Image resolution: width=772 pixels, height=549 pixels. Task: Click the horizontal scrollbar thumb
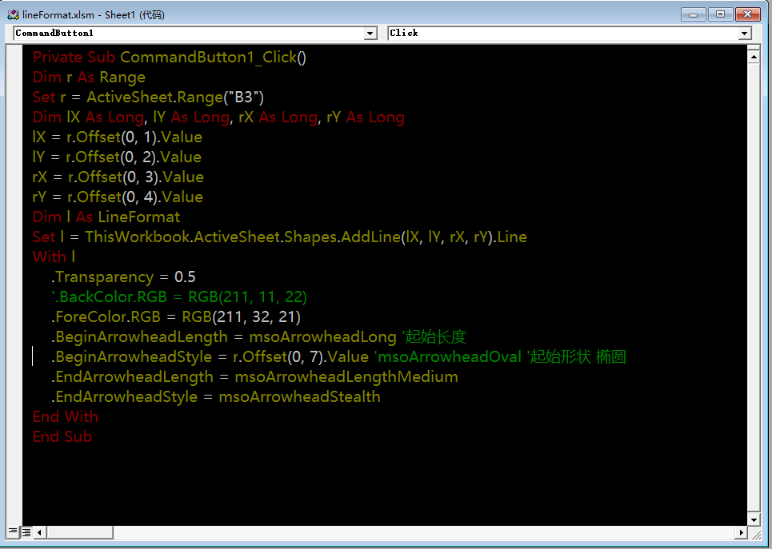pos(80,531)
